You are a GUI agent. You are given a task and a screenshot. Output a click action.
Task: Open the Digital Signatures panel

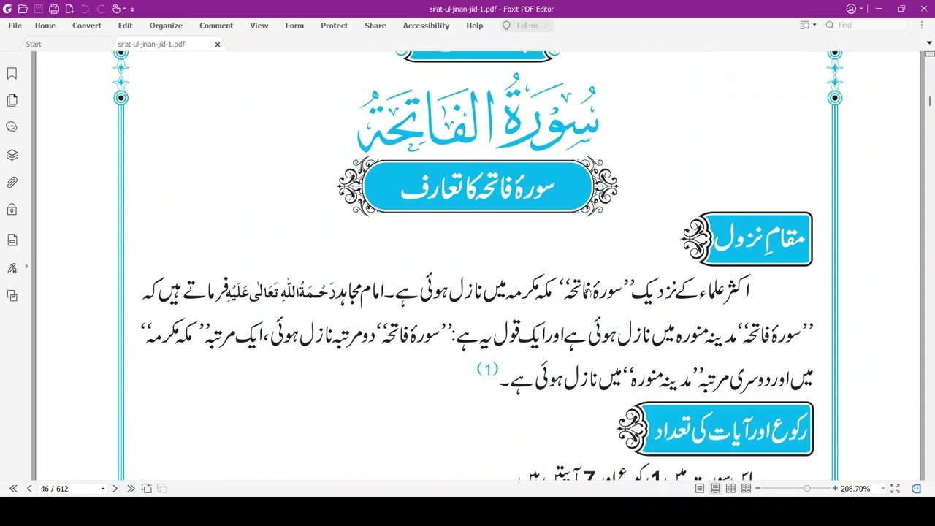pos(12,268)
